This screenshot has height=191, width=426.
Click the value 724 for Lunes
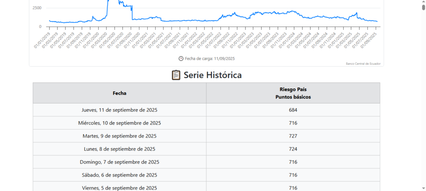coord(293,149)
